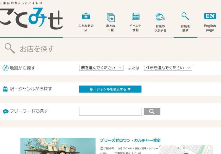The image size is (221, 154).
Task: Click the 門前仲町 station text
Action: (x=109, y=148)
